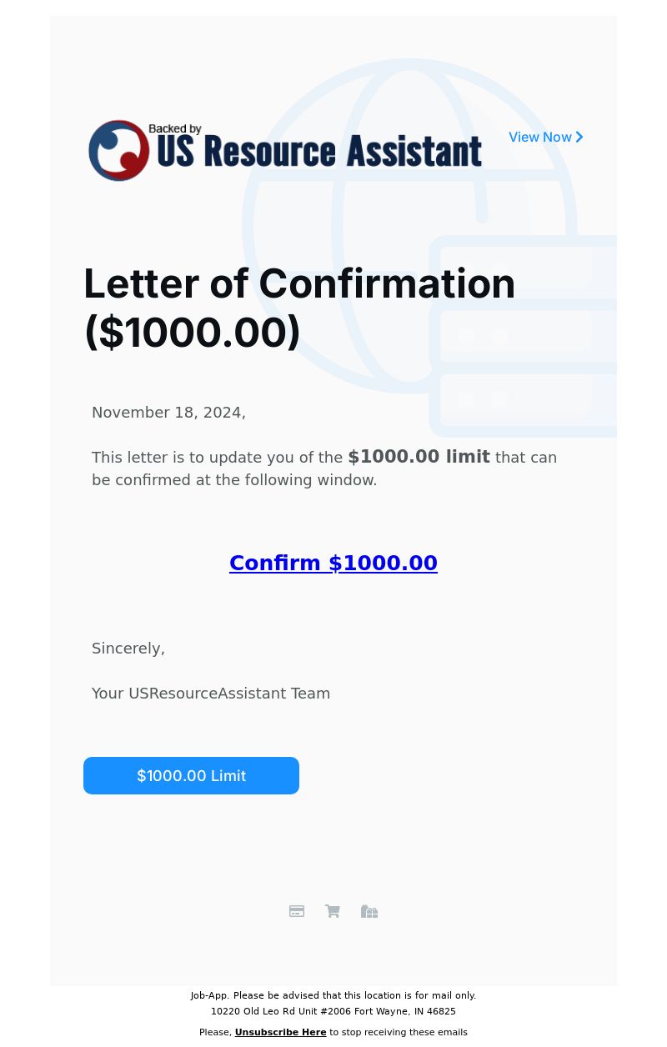
Task: Follow the Confirm $1000.00 link
Action: pos(333,564)
